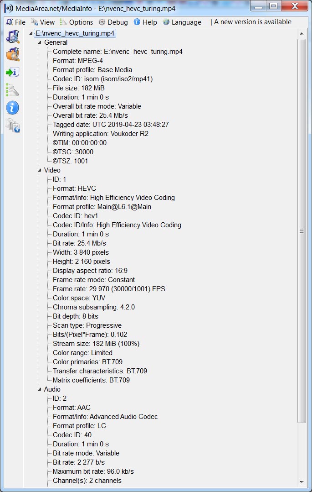The height and width of the screenshot is (492, 312).
Task: Select 'Format: MPEG-4' row
Action: point(78,61)
